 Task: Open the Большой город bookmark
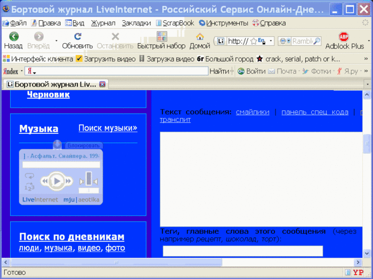225,59
